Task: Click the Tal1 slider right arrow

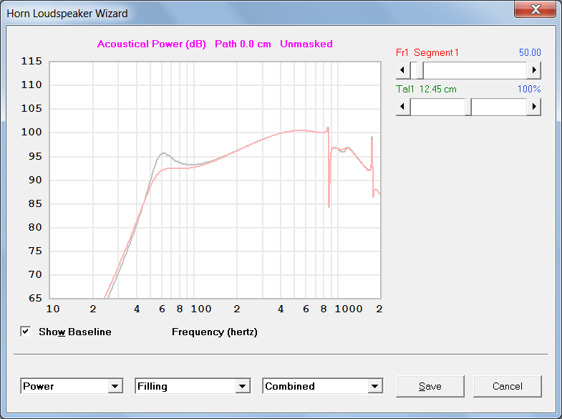Action: 533,107
